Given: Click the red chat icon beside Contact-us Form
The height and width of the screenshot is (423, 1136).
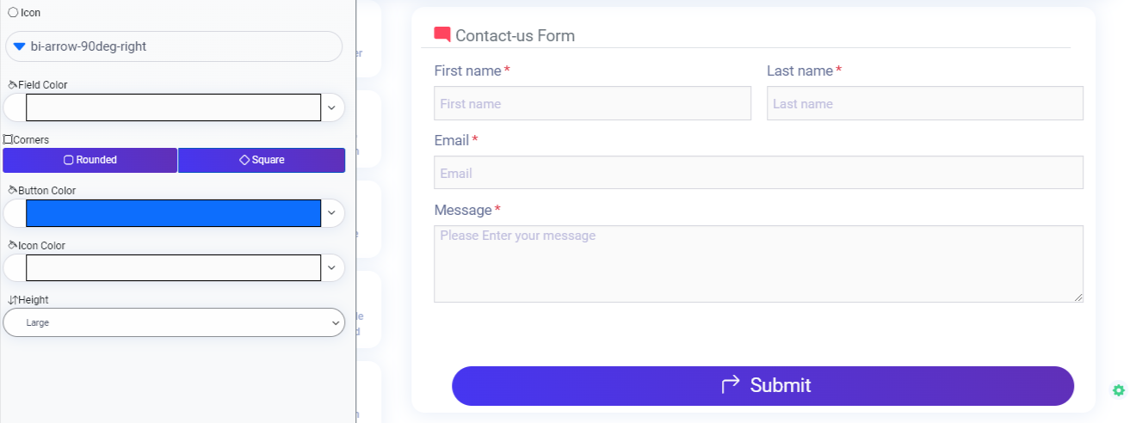Looking at the screenshot, I should pos(442,34).
